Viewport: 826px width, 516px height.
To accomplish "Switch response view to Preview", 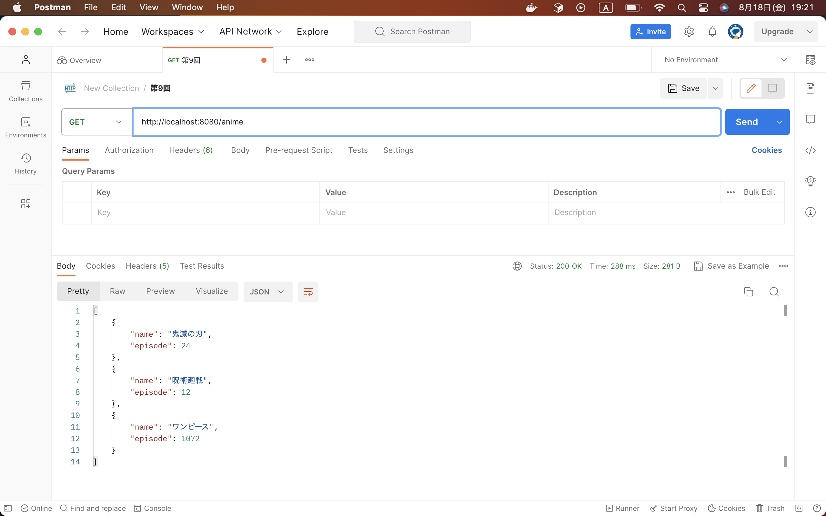I will 160,291.
